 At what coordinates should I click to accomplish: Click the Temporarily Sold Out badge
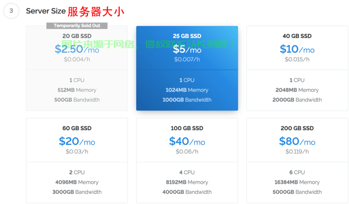77,26
